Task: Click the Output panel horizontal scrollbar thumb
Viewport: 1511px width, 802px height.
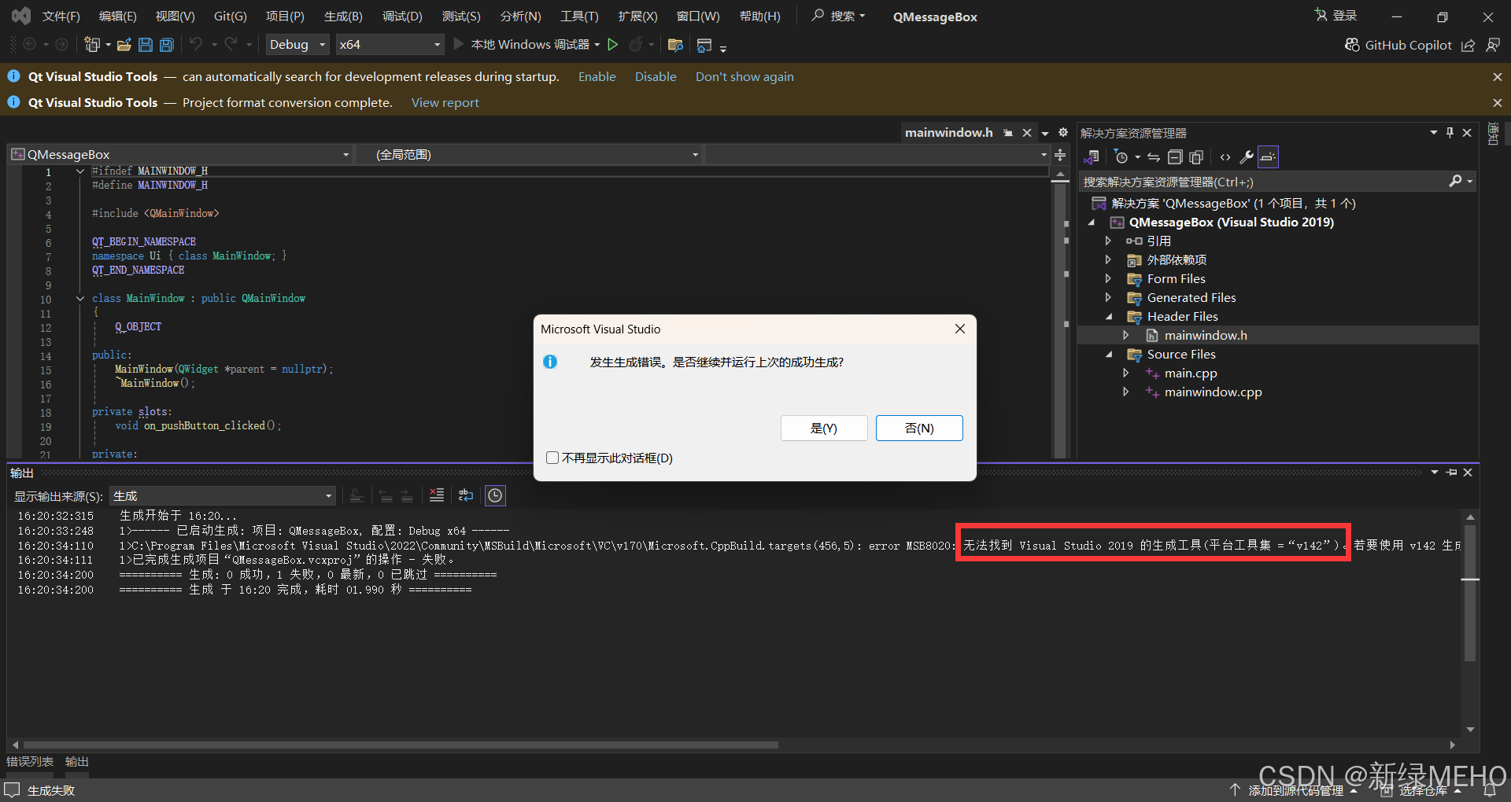Action: 401,745
